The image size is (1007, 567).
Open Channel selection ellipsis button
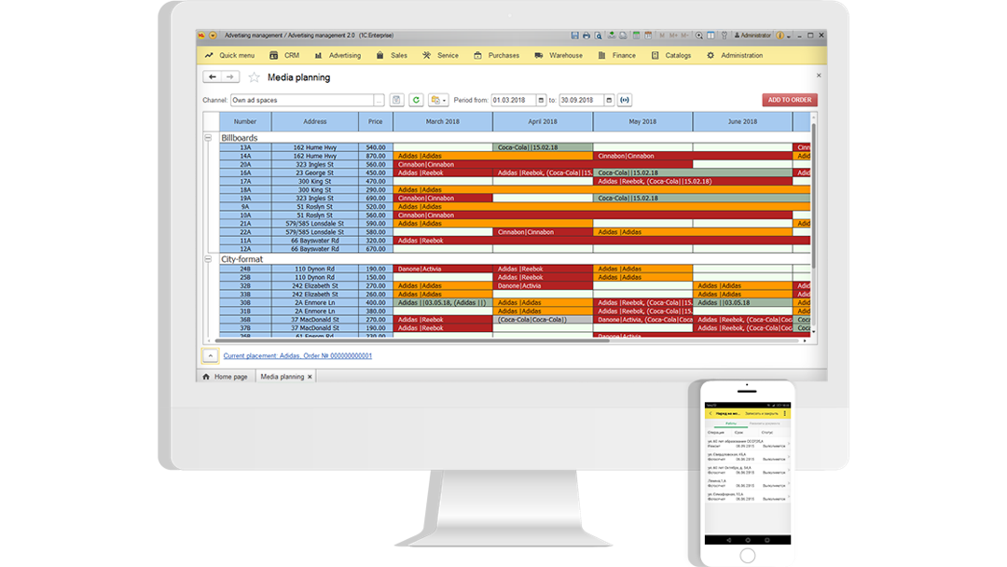pyautogui.click(x=379, y=100)
